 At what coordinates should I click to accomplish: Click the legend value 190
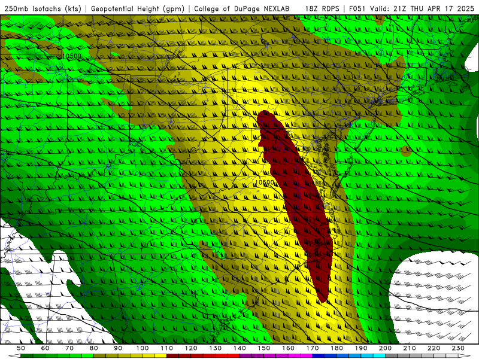(x=361, y=348)
